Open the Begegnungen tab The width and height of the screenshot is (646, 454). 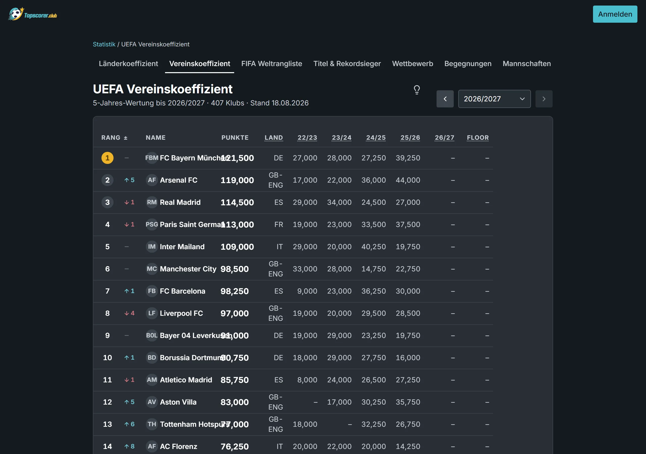468,64
